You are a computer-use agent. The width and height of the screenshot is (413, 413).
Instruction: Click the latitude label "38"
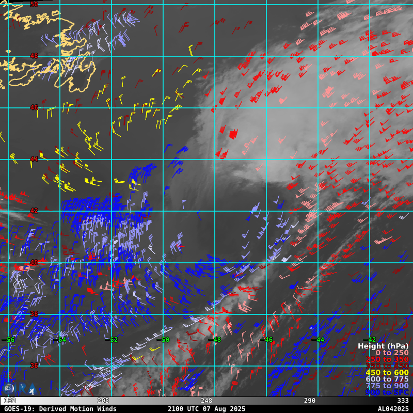34,314
